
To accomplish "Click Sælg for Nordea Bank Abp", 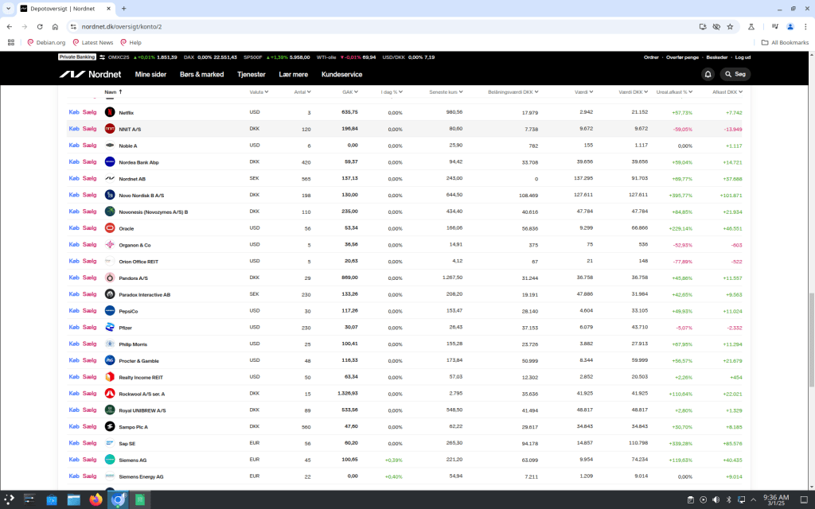I will point(89,161).
